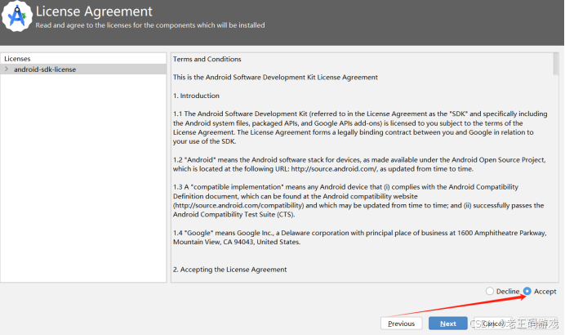Click the paragraph starting '1.3 A "compatible implementation"'

point(358,200)
